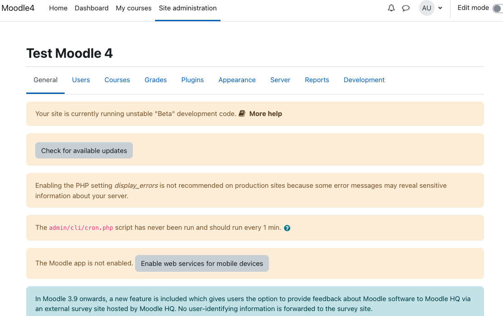Switch to the Appearance tab
The height and width of the screenshot is (316, 503).
click(x=237, y=80)
